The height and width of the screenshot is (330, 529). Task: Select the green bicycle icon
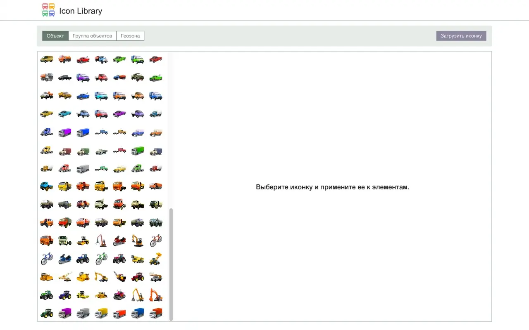tap(101, 259)
